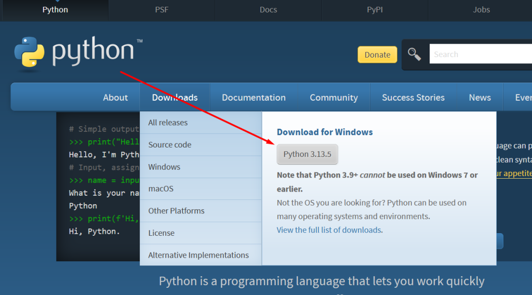Open the Jobs top tab
532x295 pixels.
coord(481,10)
